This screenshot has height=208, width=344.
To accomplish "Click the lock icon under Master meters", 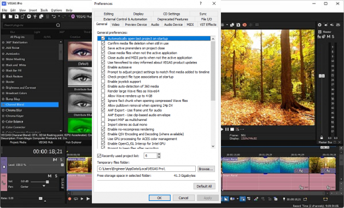I will (322, 137).
